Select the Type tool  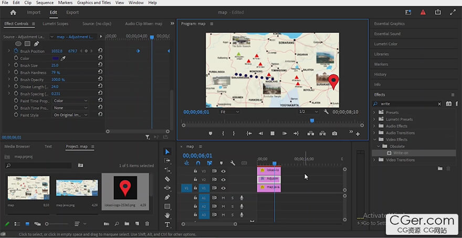tap(167, 225)
